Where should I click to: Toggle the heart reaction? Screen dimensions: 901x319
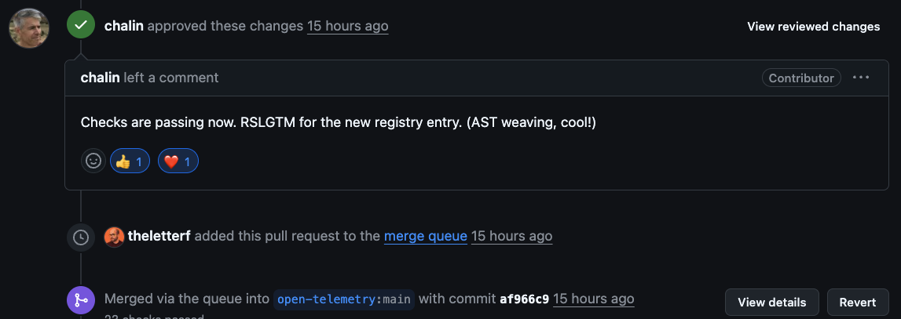(x=178, y=161)
